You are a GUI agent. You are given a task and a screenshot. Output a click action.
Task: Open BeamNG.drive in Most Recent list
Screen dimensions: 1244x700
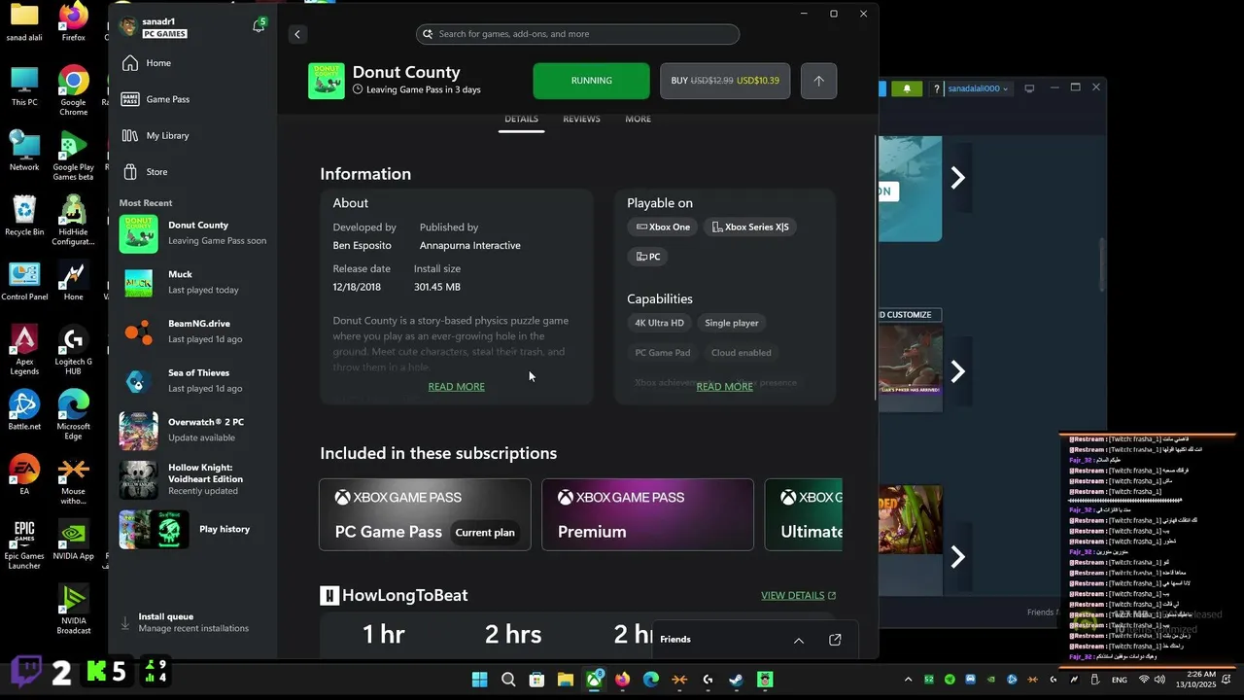pyautogui.click(x=194, y=332)
